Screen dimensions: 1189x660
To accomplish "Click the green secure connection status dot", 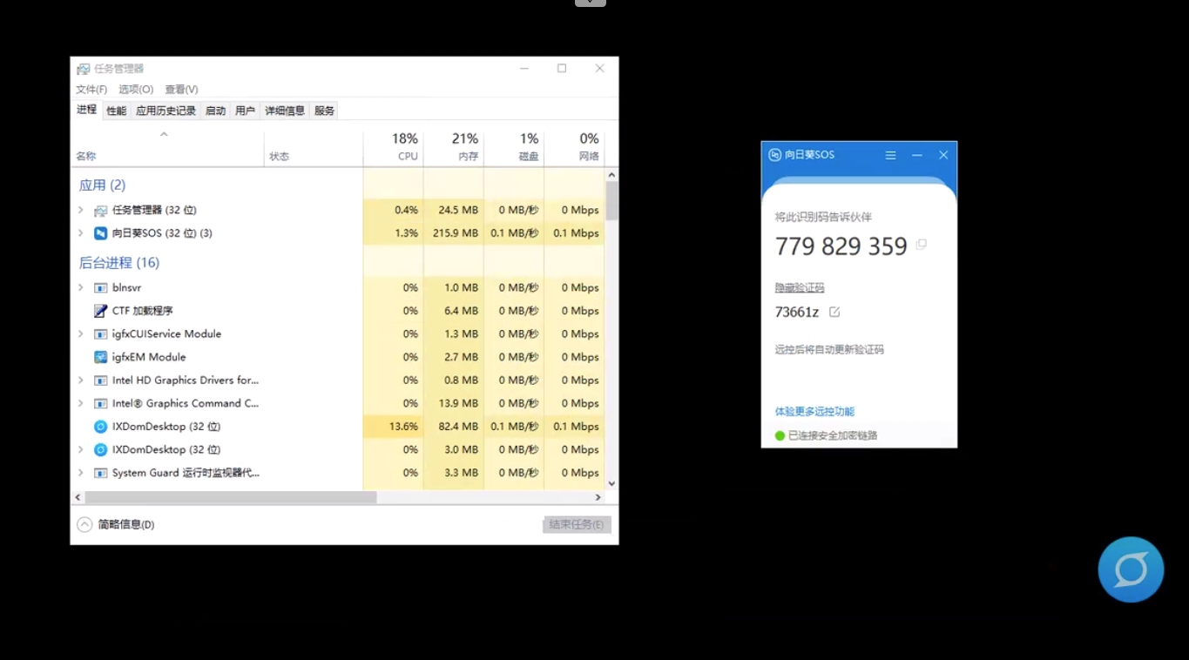I will [780, 435].
